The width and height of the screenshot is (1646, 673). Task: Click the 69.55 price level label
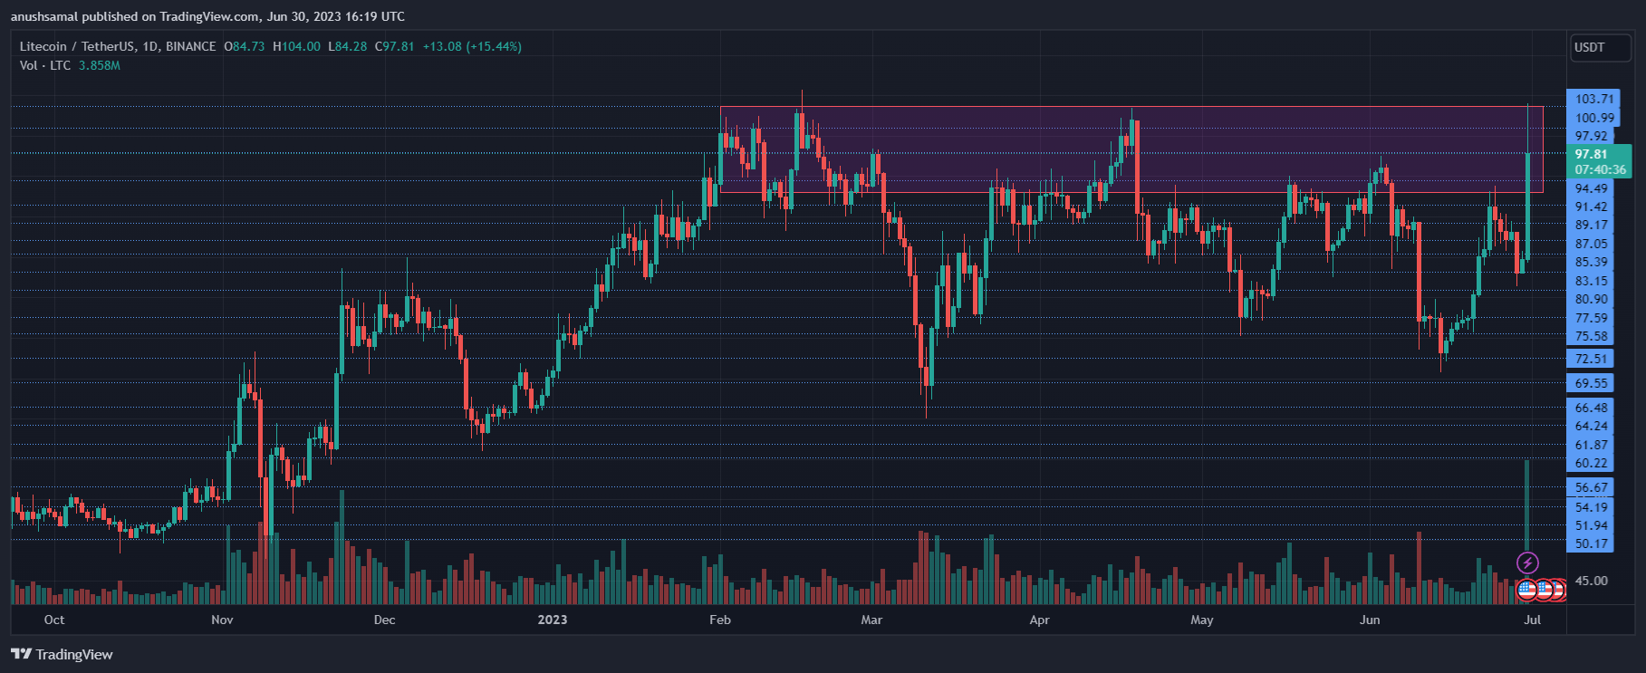pyautogui.click(x=1592, y=383)
